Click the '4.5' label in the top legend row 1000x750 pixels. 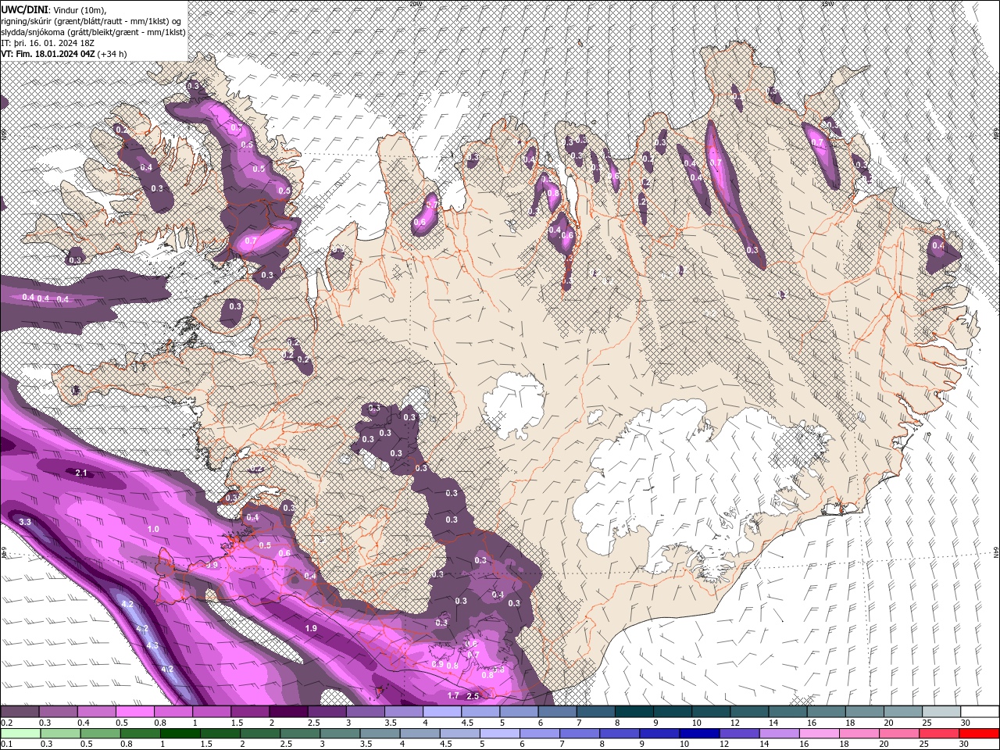(x=467, y=723)
